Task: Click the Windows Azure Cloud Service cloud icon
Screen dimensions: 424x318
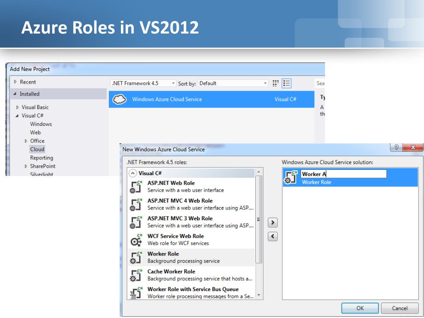Action: [x=119, y=99]
